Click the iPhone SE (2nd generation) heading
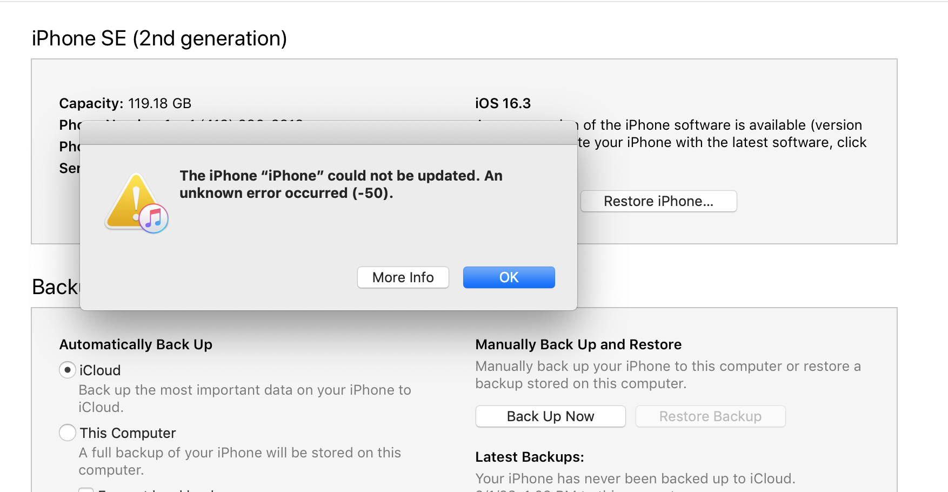 159,38
